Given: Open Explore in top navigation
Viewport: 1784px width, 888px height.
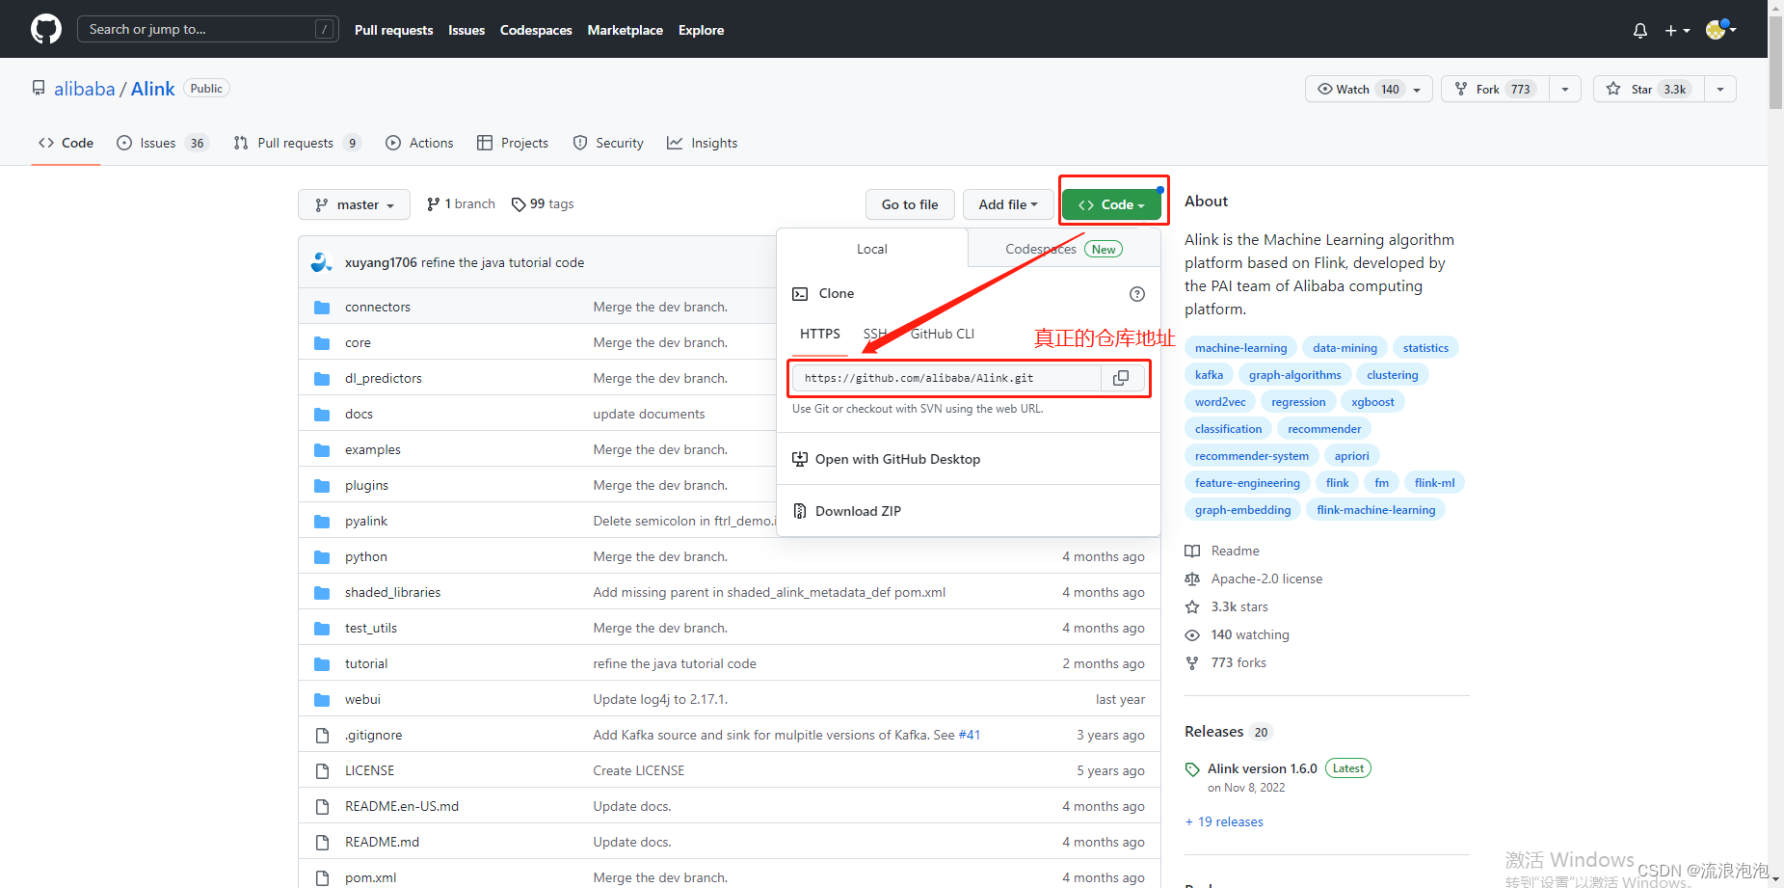Looking at the screenshot, I should tap(701, 30).
